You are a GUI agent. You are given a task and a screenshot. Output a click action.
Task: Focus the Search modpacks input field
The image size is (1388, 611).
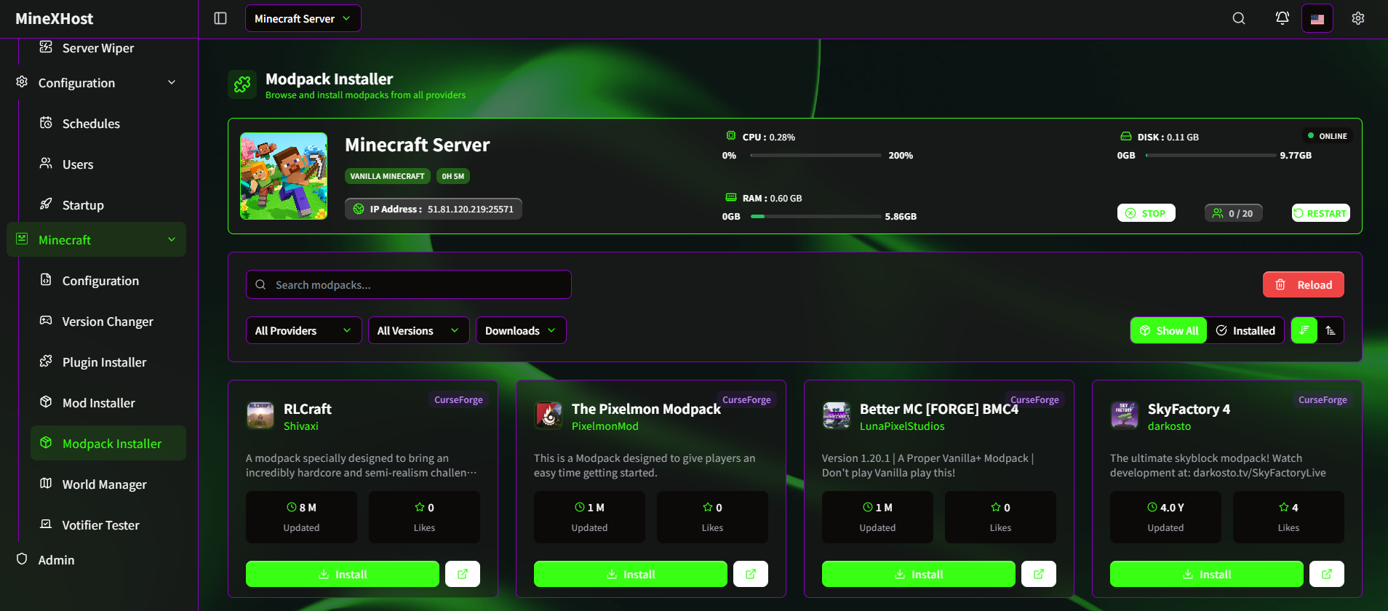point(409,284)
